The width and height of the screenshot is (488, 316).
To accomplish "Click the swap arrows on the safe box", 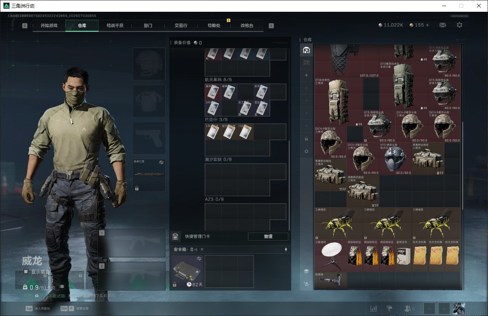I will point(198,258).
